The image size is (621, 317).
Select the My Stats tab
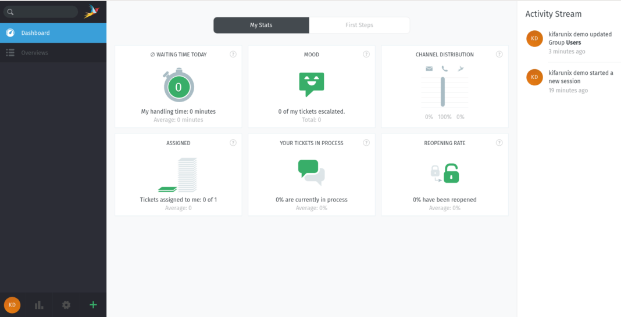click(x=262, y=26)
